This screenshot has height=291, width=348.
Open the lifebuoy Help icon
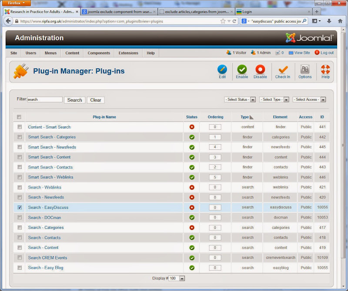coord(325,69)
